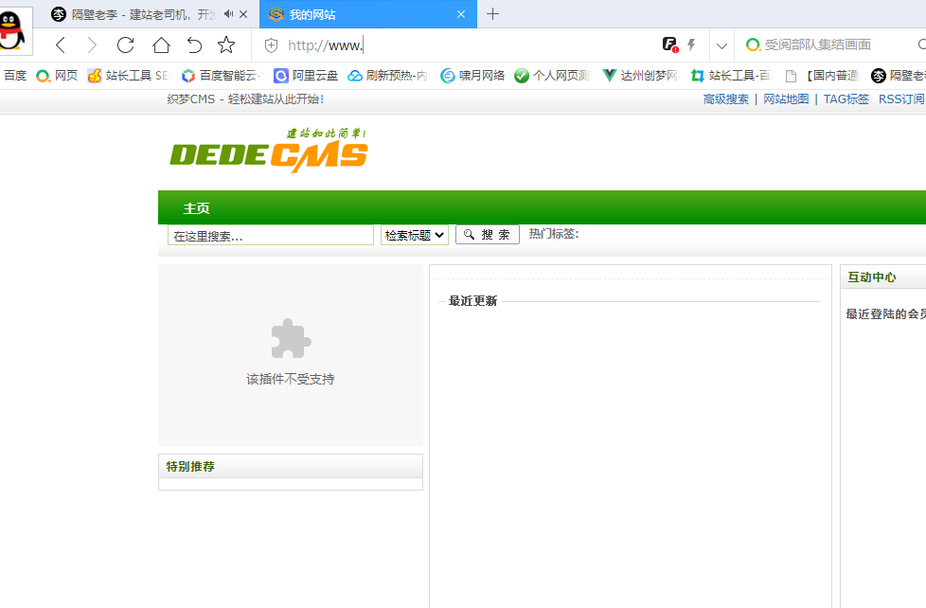Switch to the 隔壁老李 tab
The image size is (926, 608).
(x=142, y=14)
